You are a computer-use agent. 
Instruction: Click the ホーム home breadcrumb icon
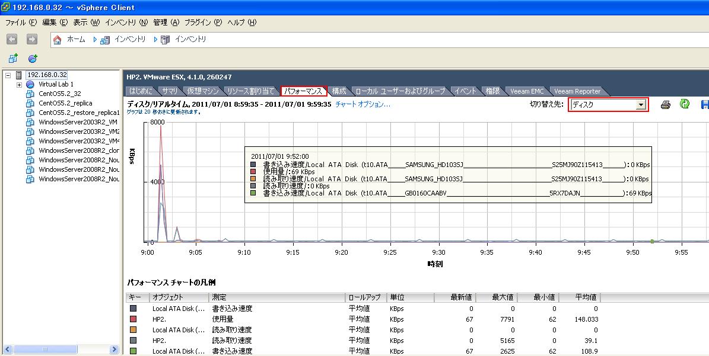click(x=58, y=40)
